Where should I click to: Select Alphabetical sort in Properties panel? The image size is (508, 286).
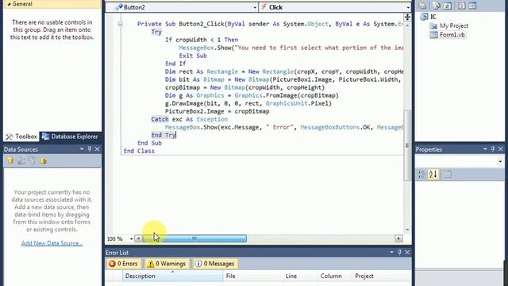(x=433, y=175)
